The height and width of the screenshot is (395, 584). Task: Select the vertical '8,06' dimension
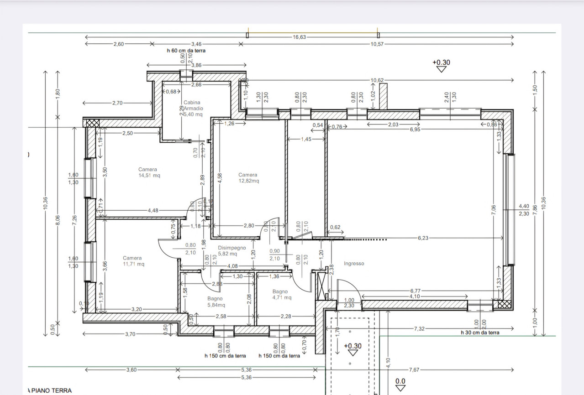click(58, 220)
